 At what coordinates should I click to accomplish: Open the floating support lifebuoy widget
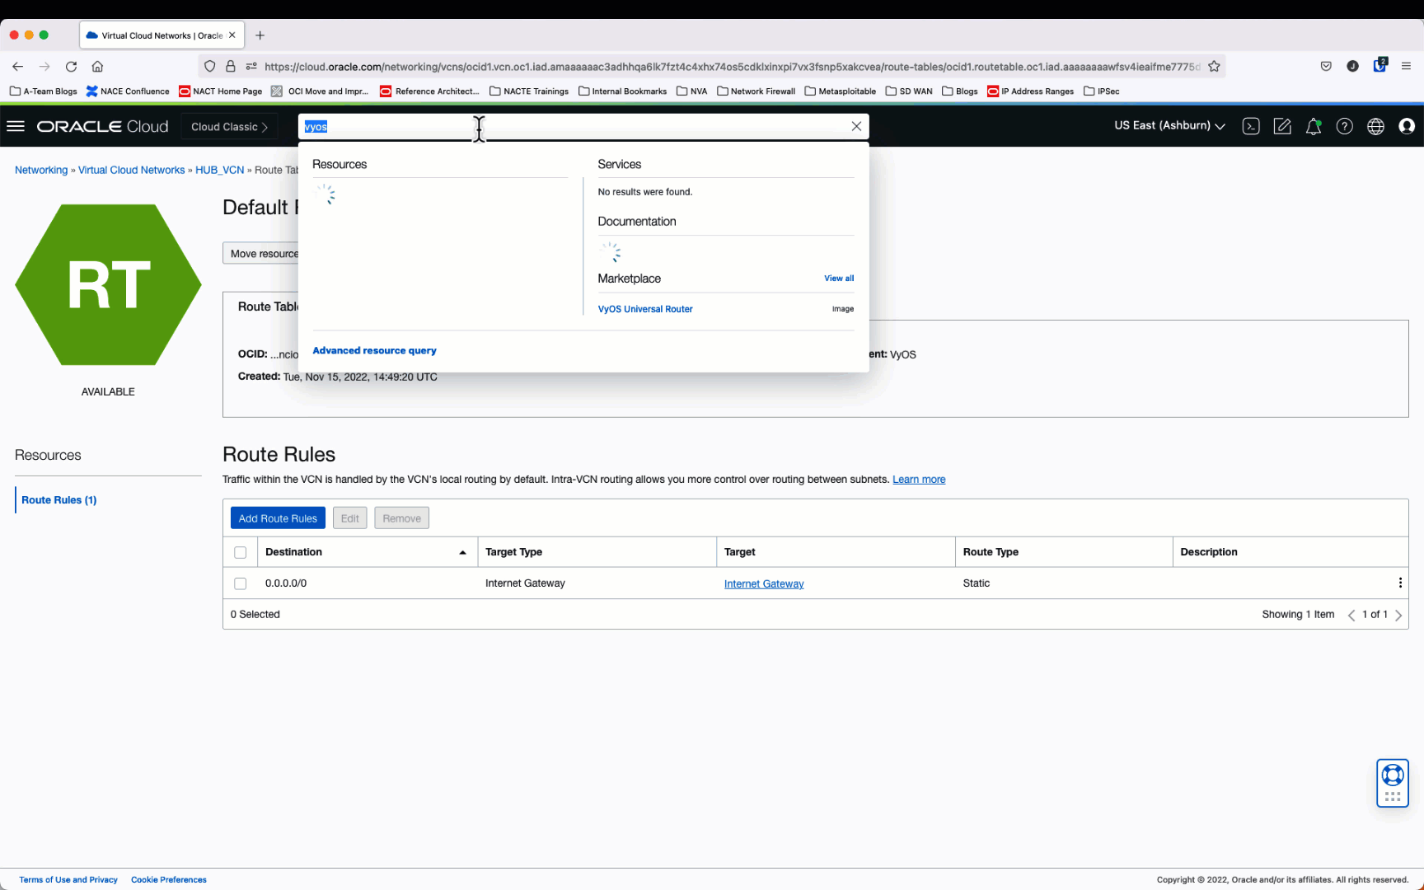(x=1393, y=775)
